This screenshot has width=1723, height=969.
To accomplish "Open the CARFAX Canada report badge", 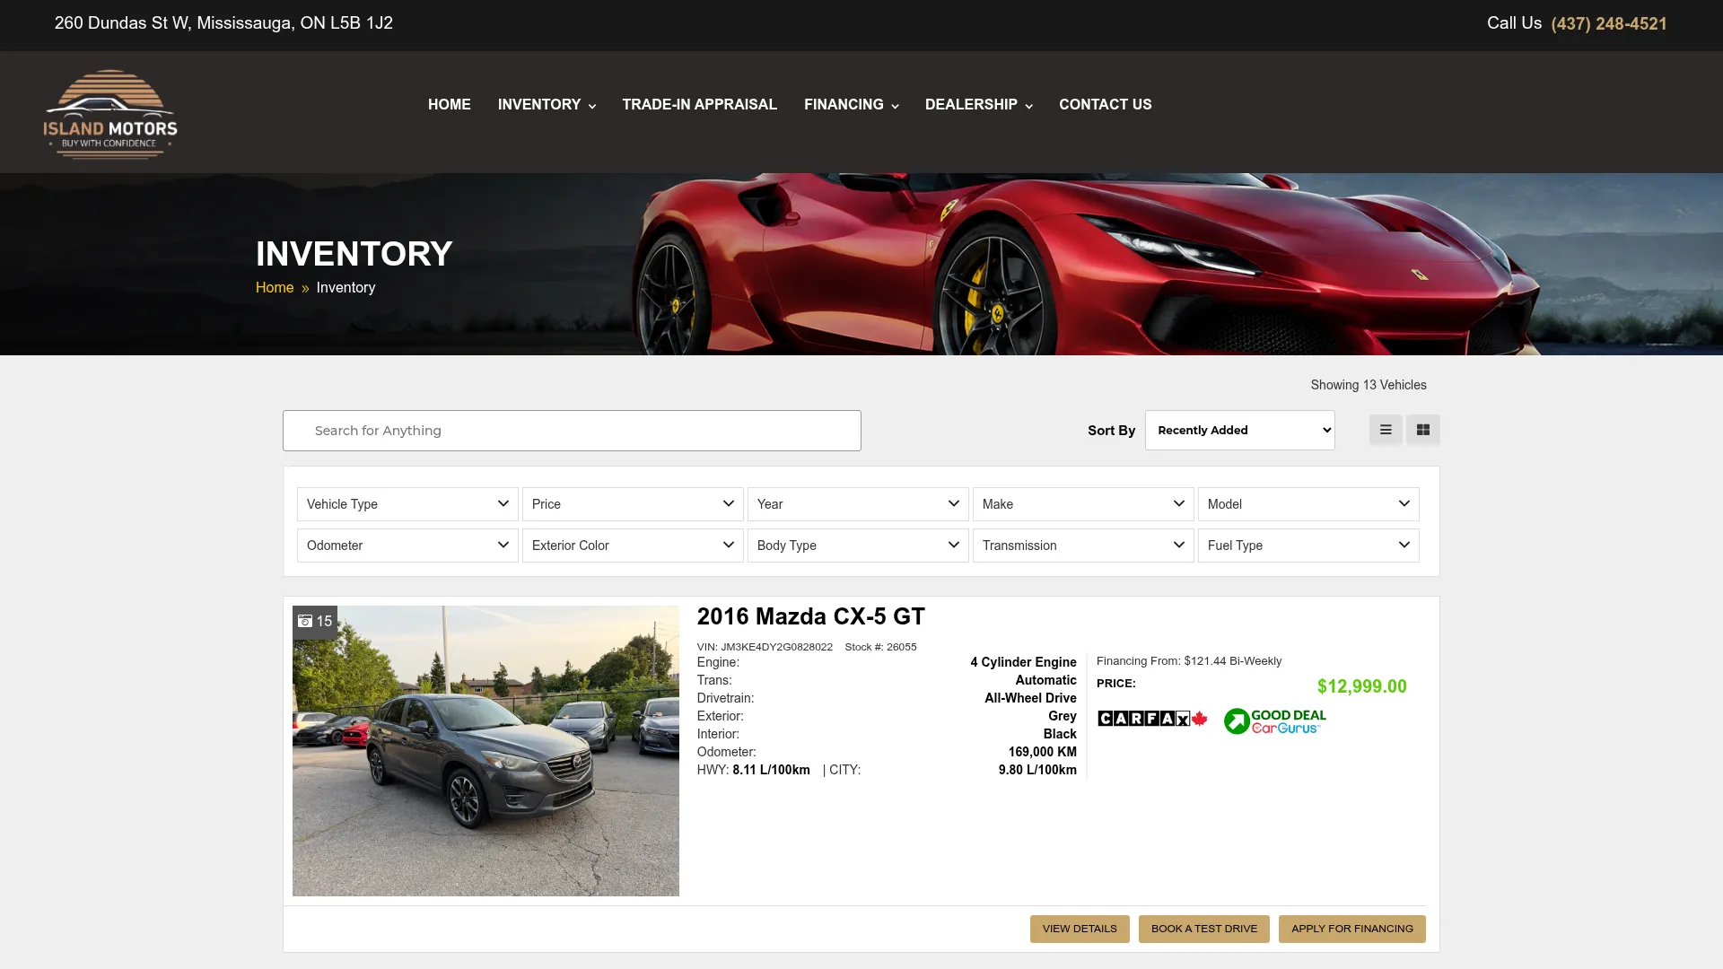I will (1152, 719).
